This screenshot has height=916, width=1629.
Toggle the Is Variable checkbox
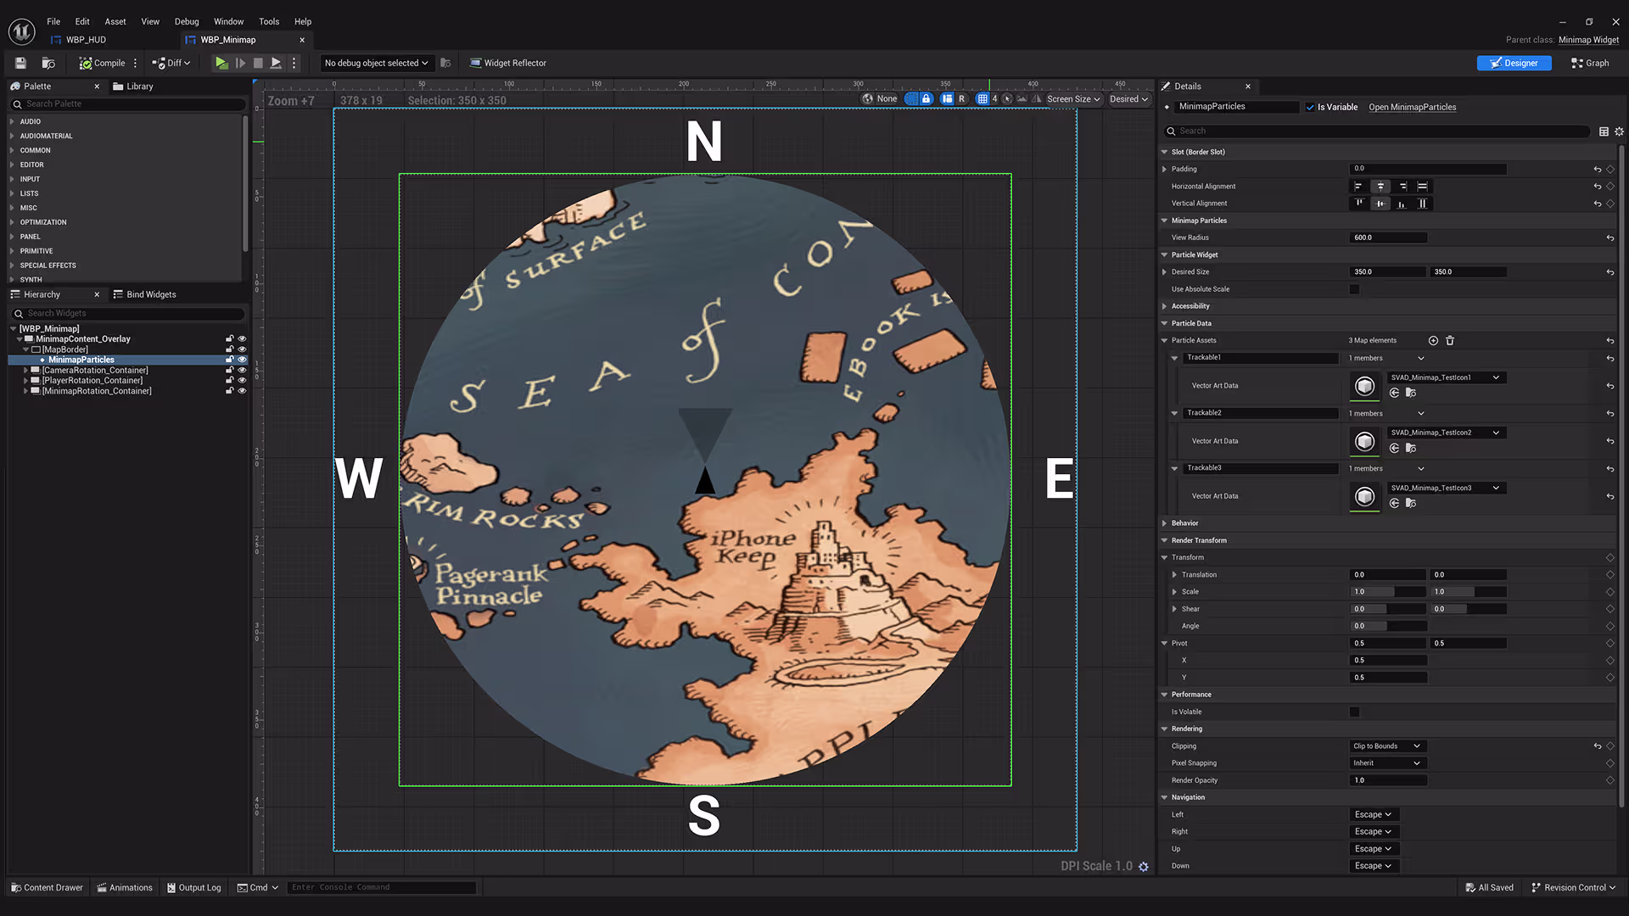pyautogui.click(x=1310, y=107)
